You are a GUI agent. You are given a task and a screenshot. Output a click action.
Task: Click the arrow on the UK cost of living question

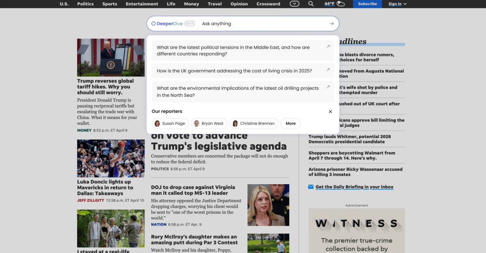(x=328, y=70)
